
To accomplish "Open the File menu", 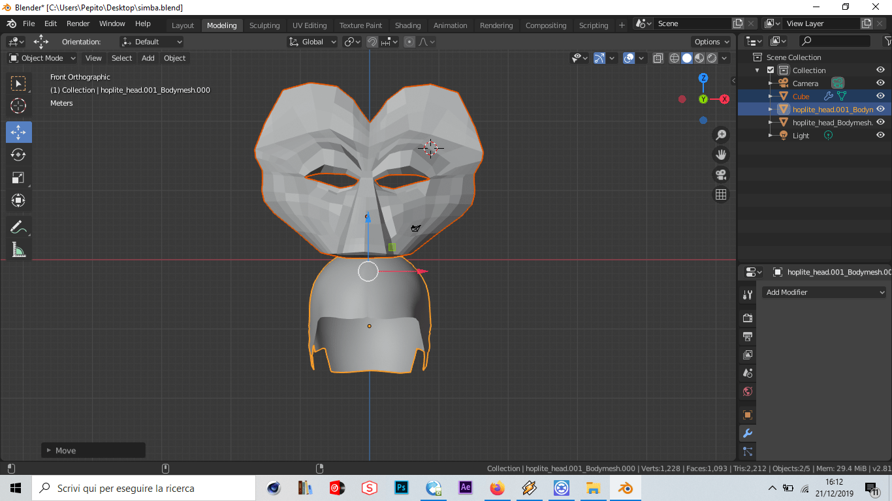I will 29,23.
